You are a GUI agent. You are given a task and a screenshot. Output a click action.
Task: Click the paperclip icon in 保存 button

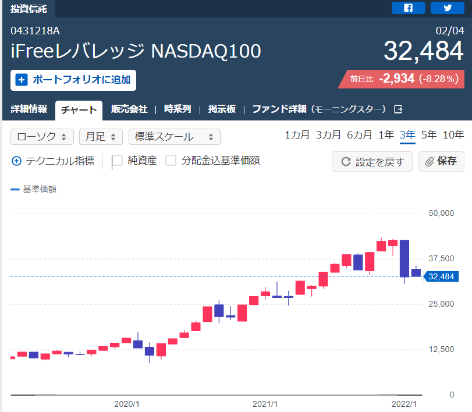tap(430, 162)
